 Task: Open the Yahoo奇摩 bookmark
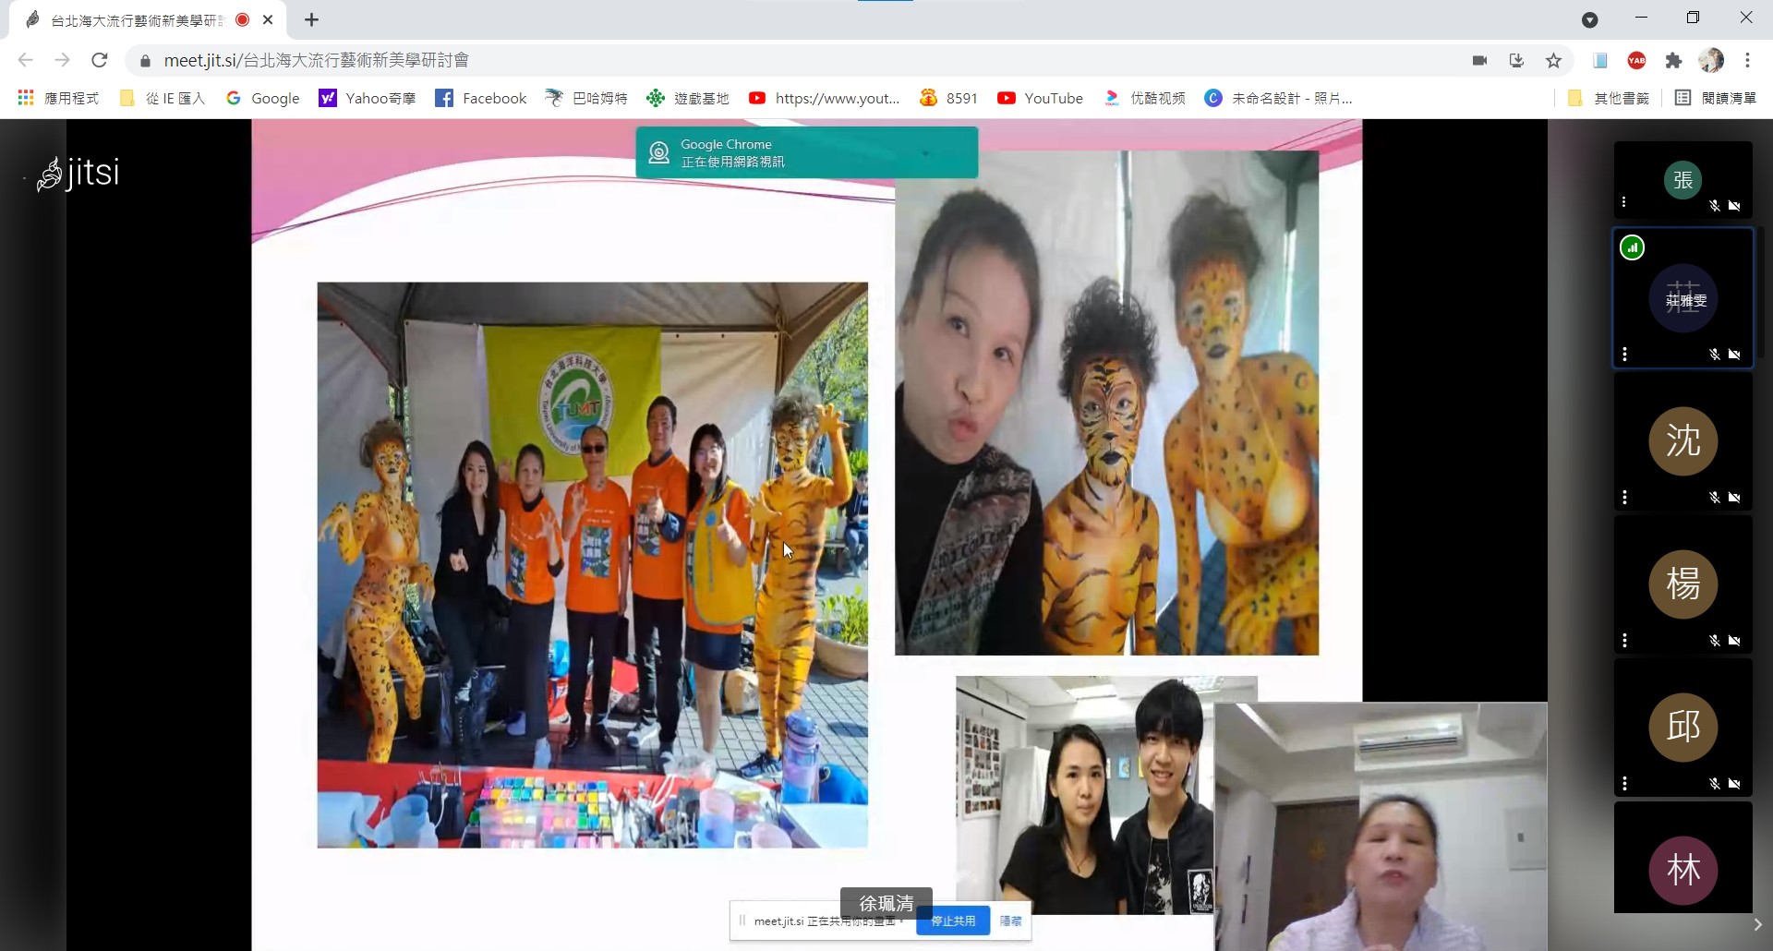click(368, 98)
